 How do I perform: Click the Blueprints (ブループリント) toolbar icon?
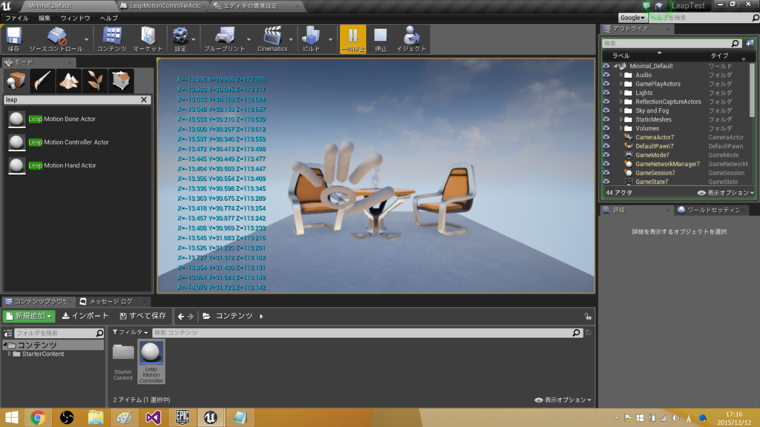[224, 39]
